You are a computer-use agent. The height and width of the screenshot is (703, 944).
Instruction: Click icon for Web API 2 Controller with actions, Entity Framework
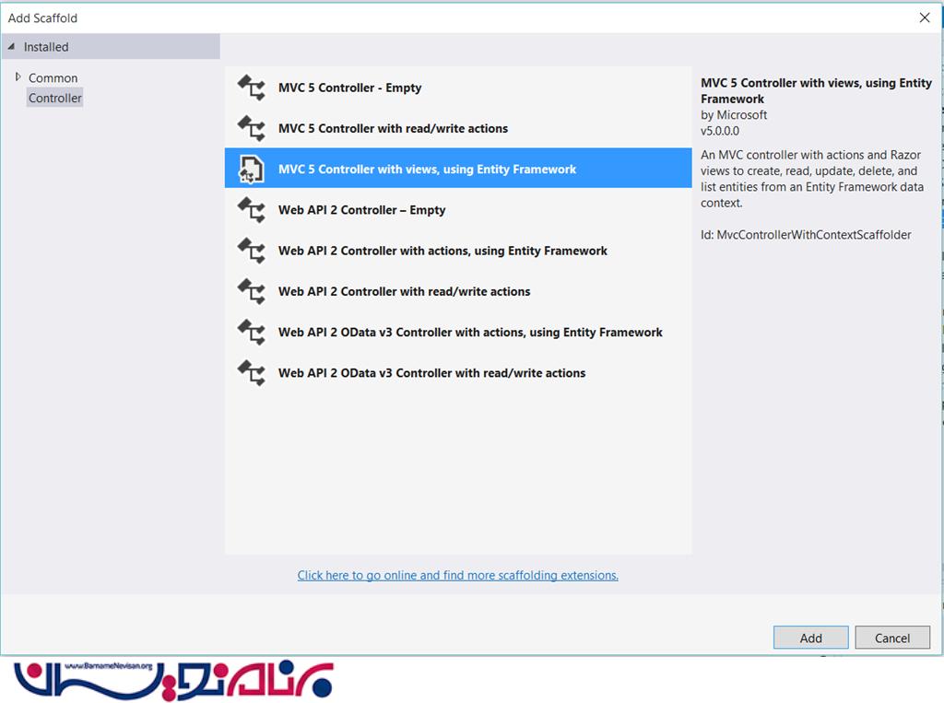(x=251, y=251)
